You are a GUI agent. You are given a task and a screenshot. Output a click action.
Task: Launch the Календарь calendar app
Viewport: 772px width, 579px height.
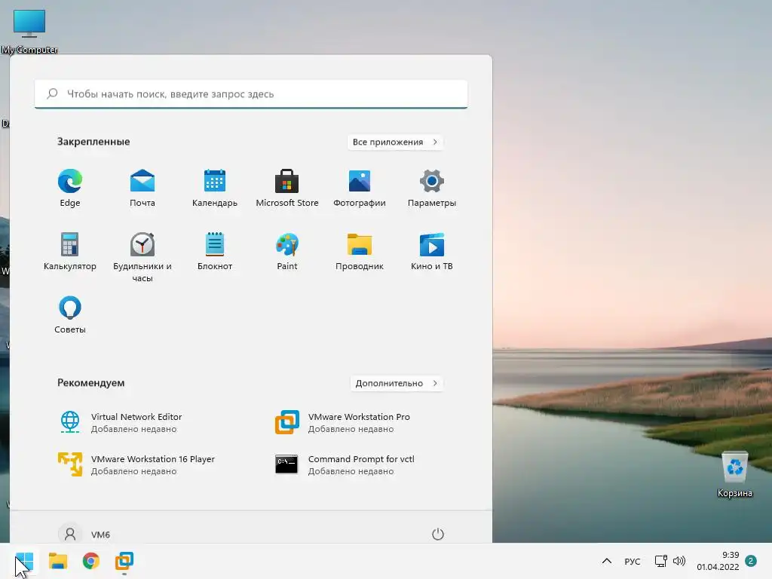[x=215, y=188]
